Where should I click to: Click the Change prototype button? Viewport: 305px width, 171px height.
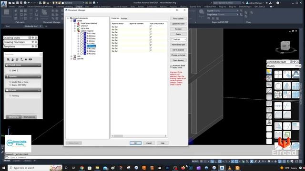click(178, 55)
